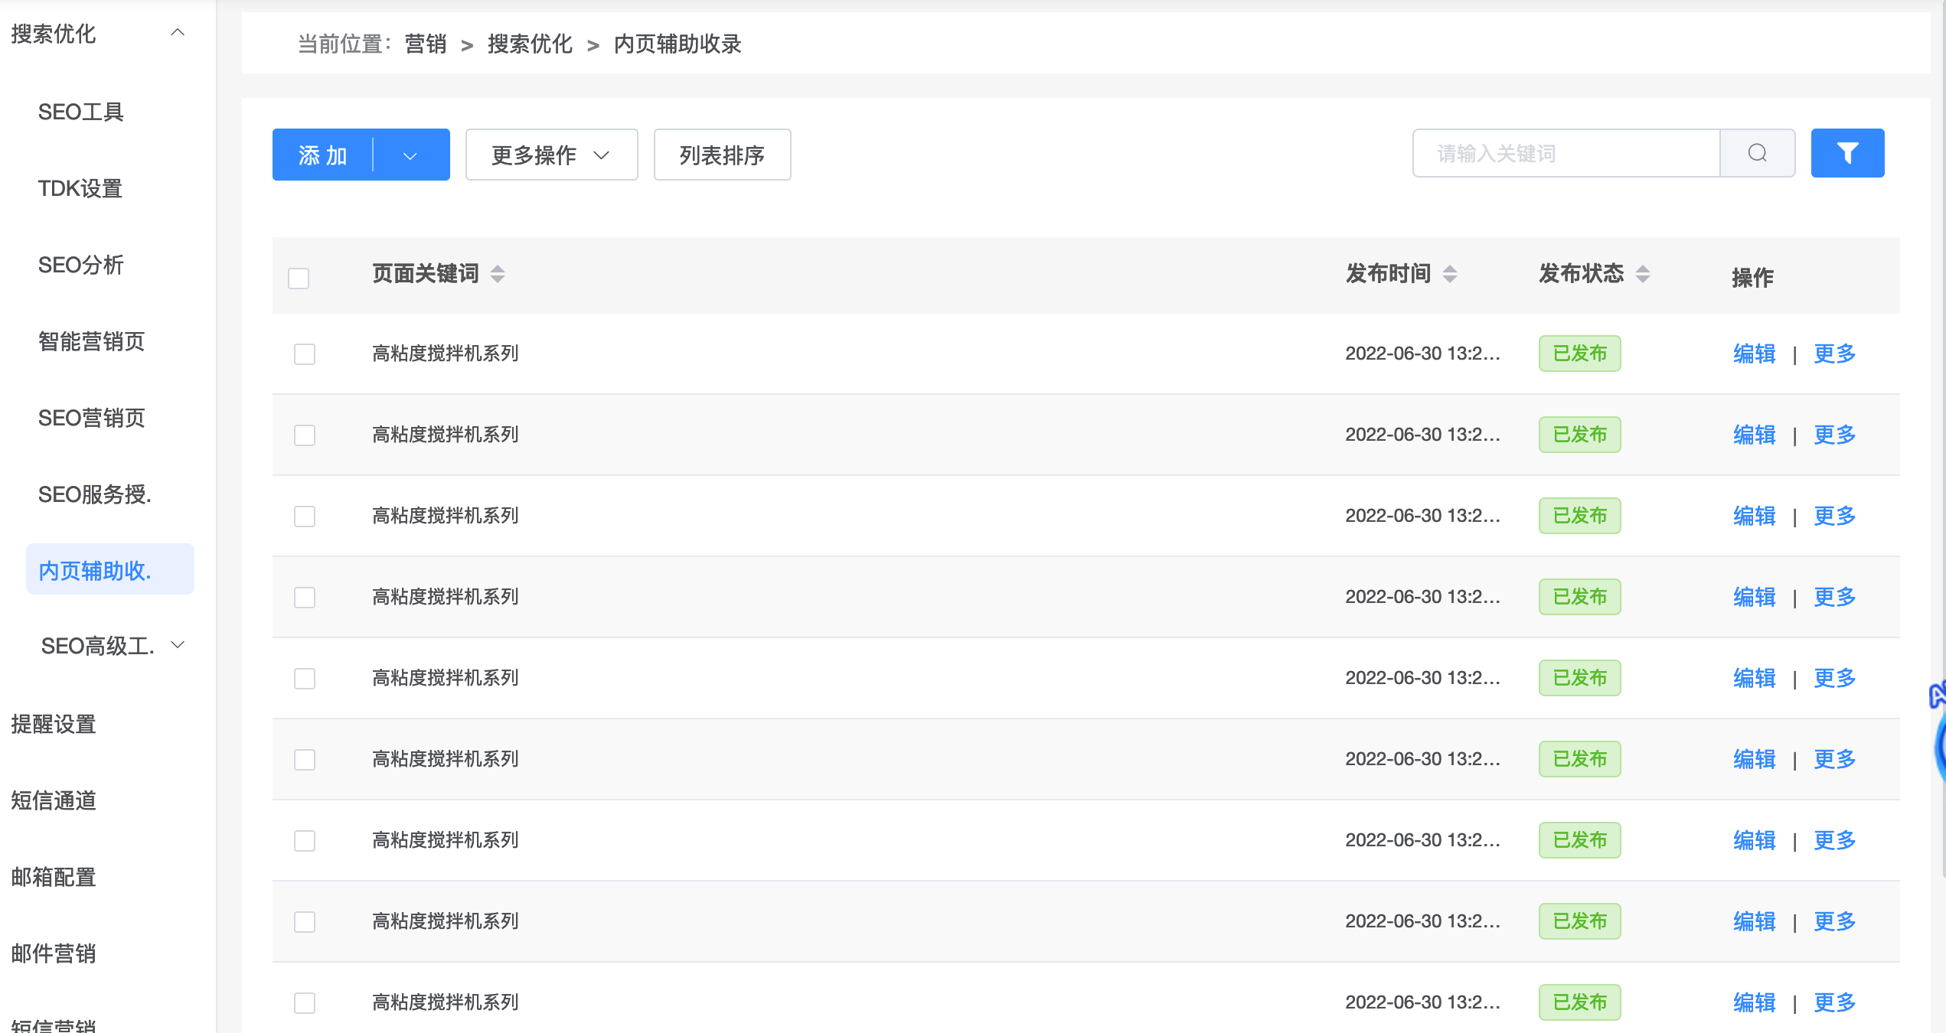Check the first row's checkbox
The image size is (1946, 1033).
point(305,354)
